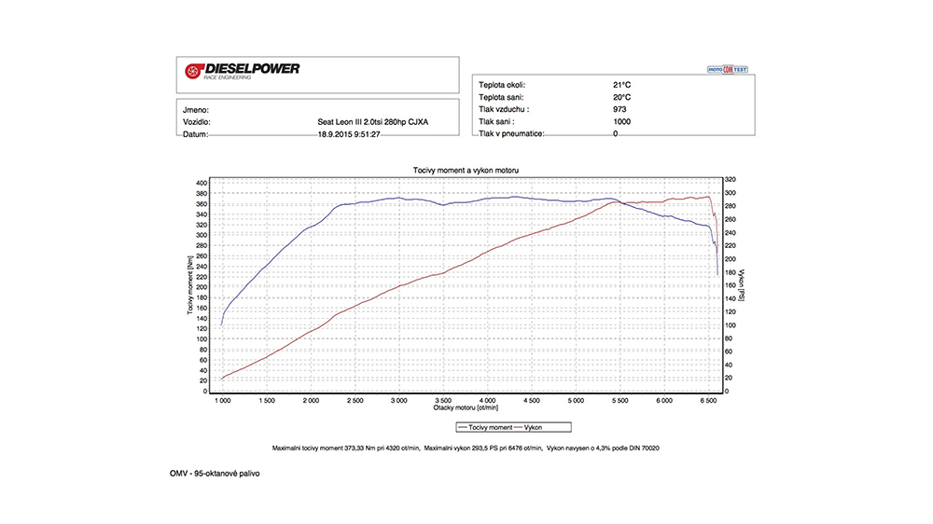Click the OMV 95-oktanové palivo note
The image size is (933, 524).
click(215, 474)
